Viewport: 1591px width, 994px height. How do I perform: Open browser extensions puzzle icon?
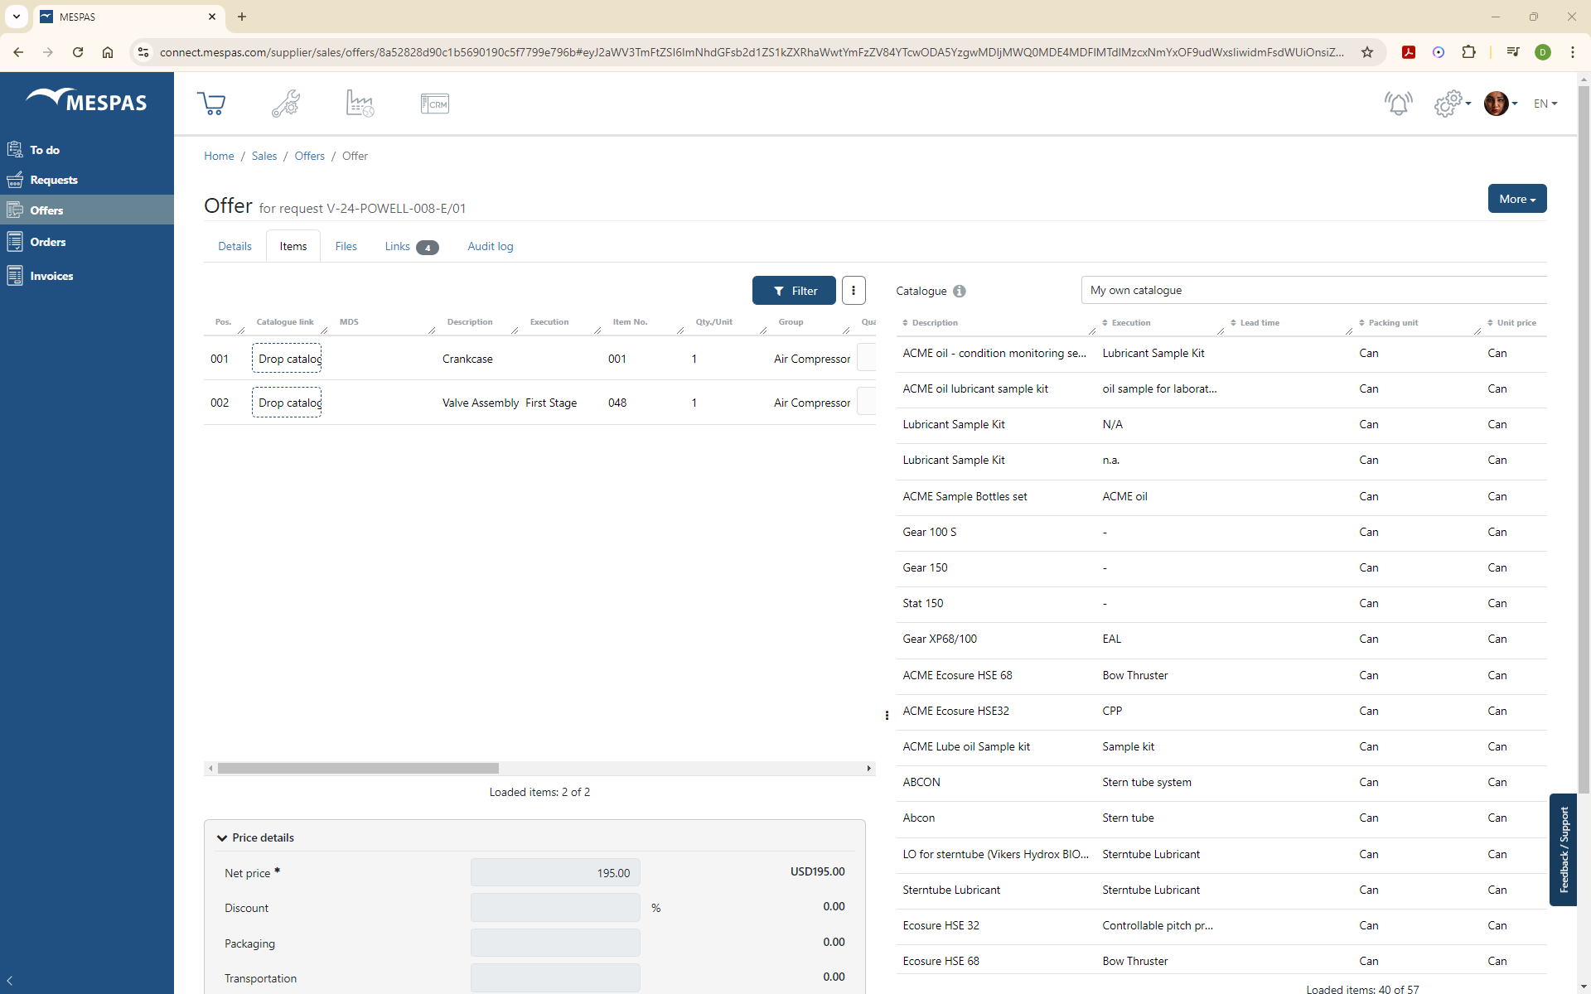pyautogui.click(x=1468, y=52)
